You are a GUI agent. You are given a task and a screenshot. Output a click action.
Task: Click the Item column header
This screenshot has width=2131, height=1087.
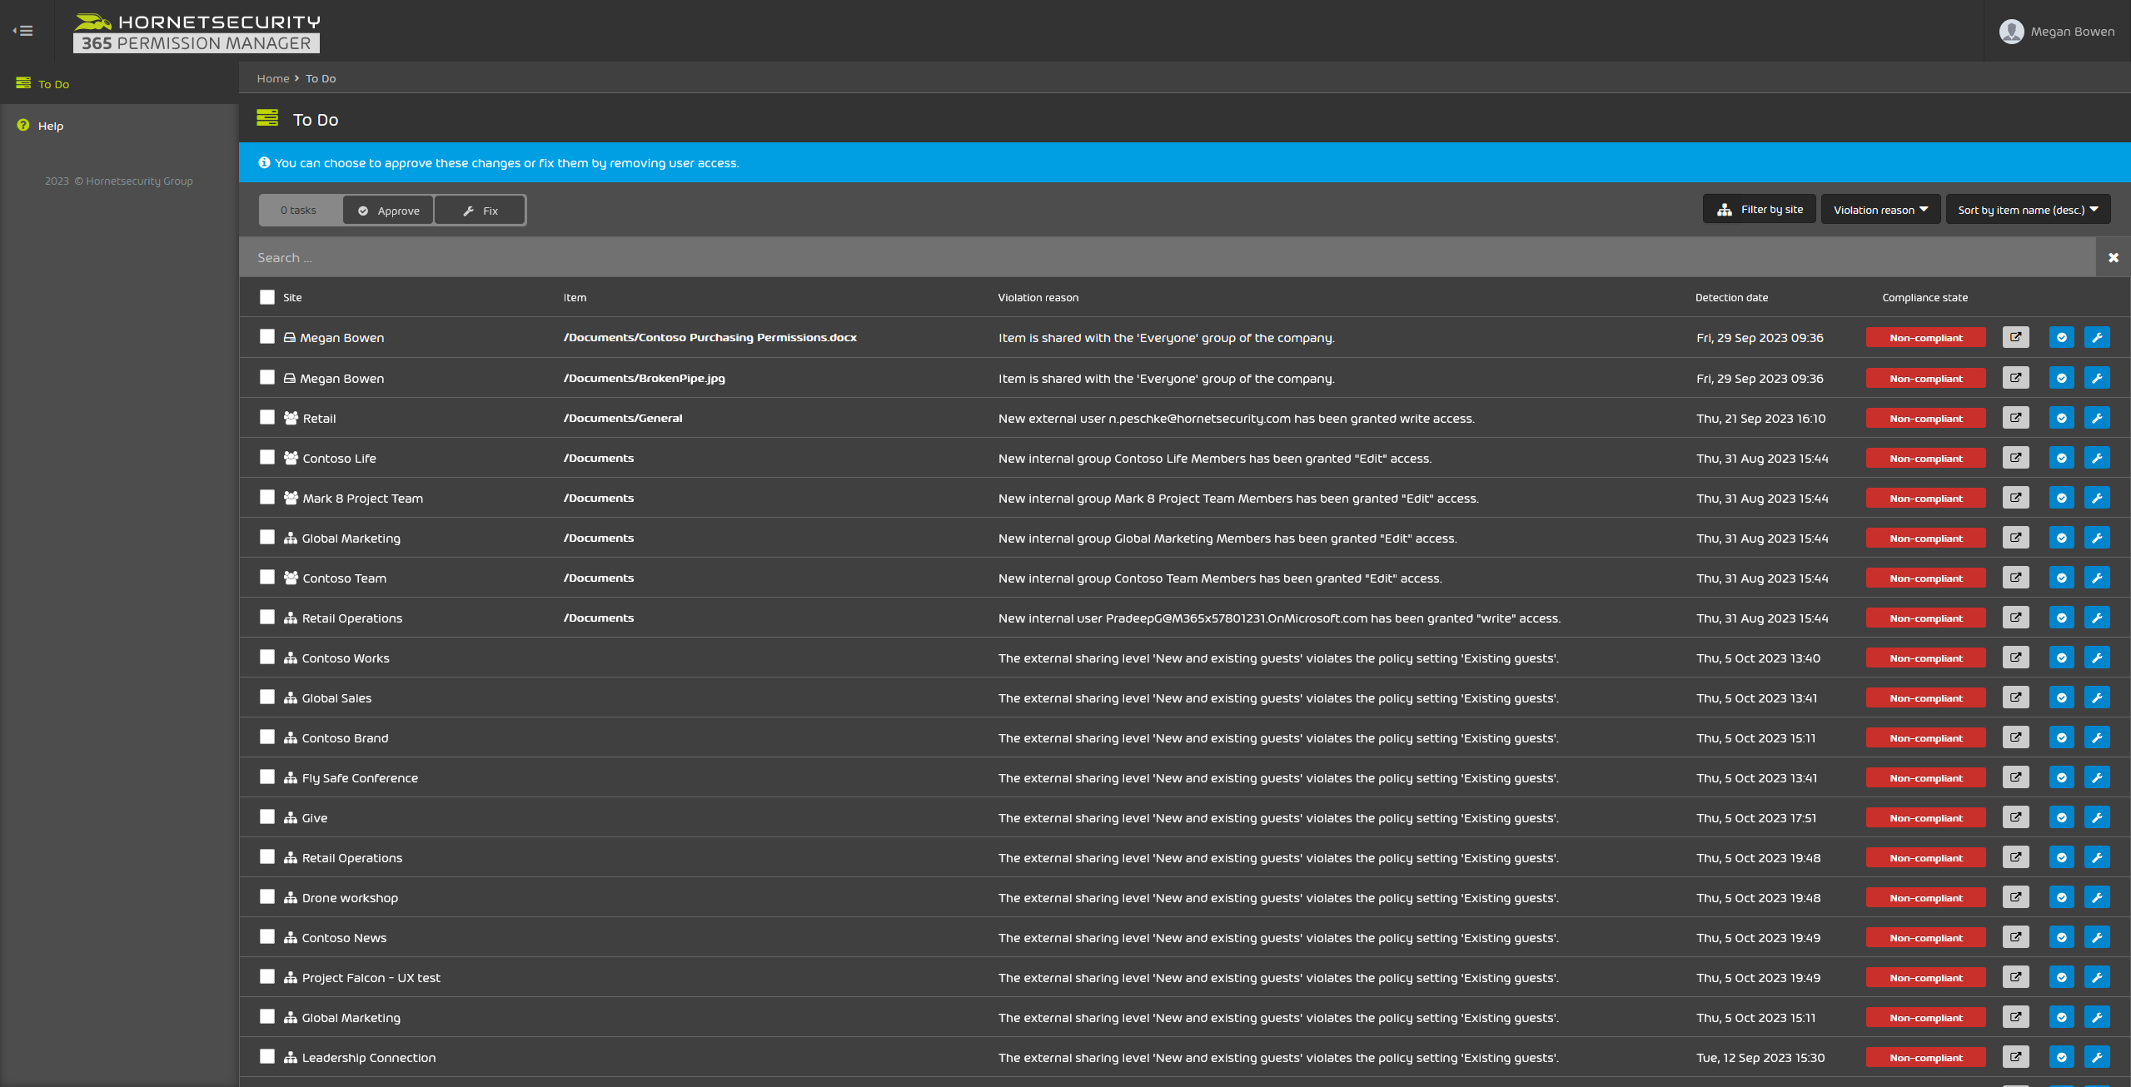[575, 297]
